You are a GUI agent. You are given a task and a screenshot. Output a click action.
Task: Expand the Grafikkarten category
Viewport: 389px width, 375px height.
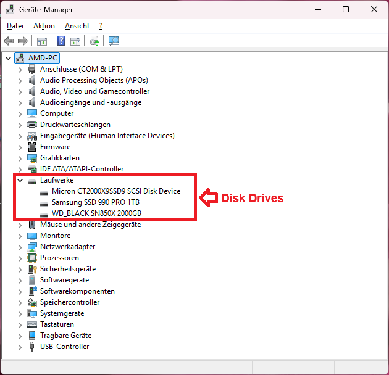20,158
